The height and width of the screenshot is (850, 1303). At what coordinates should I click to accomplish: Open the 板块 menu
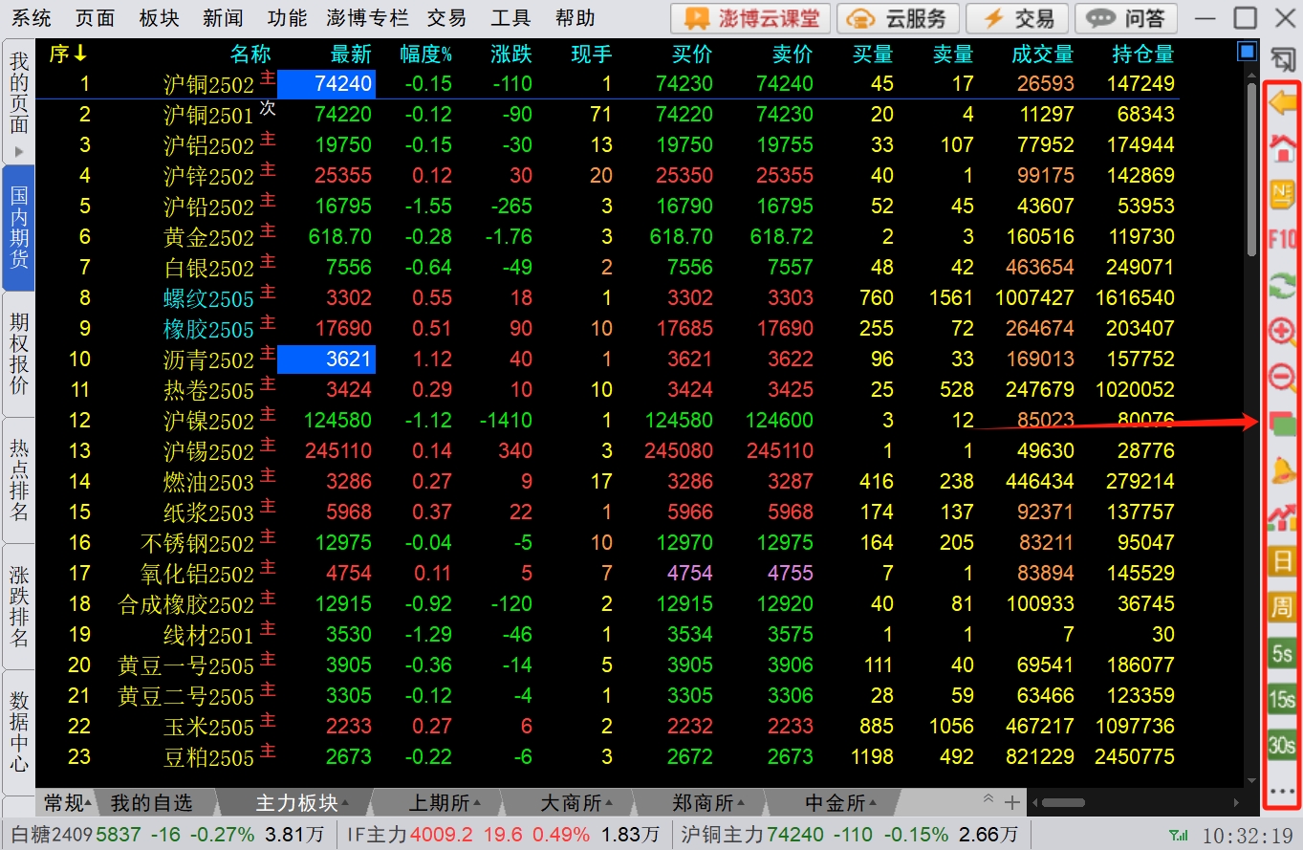click(x=159, y=18)
